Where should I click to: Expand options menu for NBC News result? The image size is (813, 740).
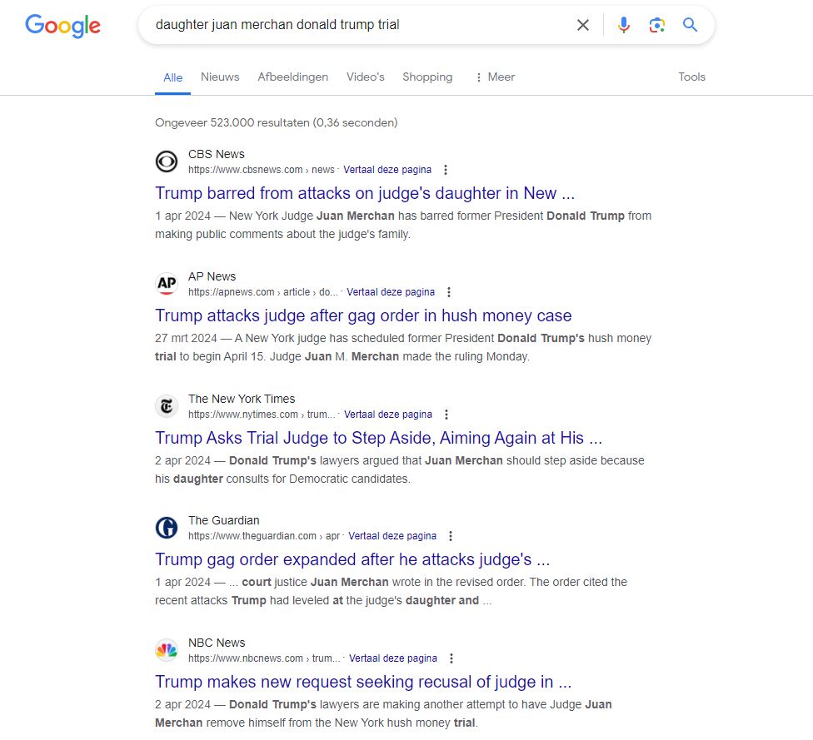(x=451, y=658)
